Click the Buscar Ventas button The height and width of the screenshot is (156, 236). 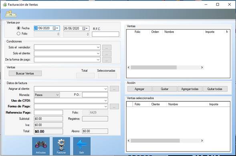(25, 73)
